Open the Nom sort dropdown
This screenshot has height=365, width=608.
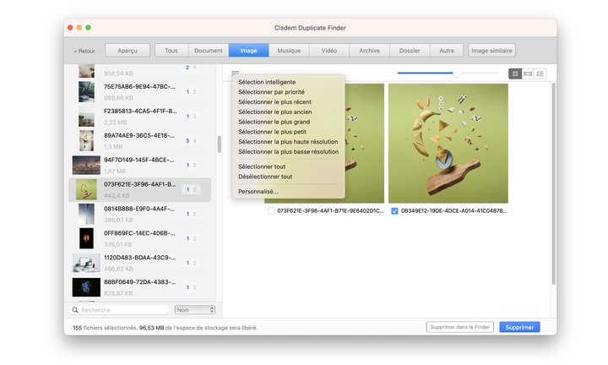tap(194, 310)
